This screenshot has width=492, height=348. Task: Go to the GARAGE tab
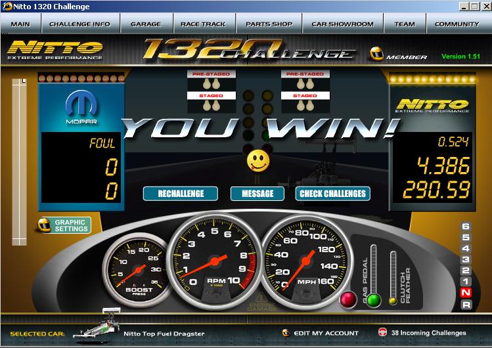point(146,24)
